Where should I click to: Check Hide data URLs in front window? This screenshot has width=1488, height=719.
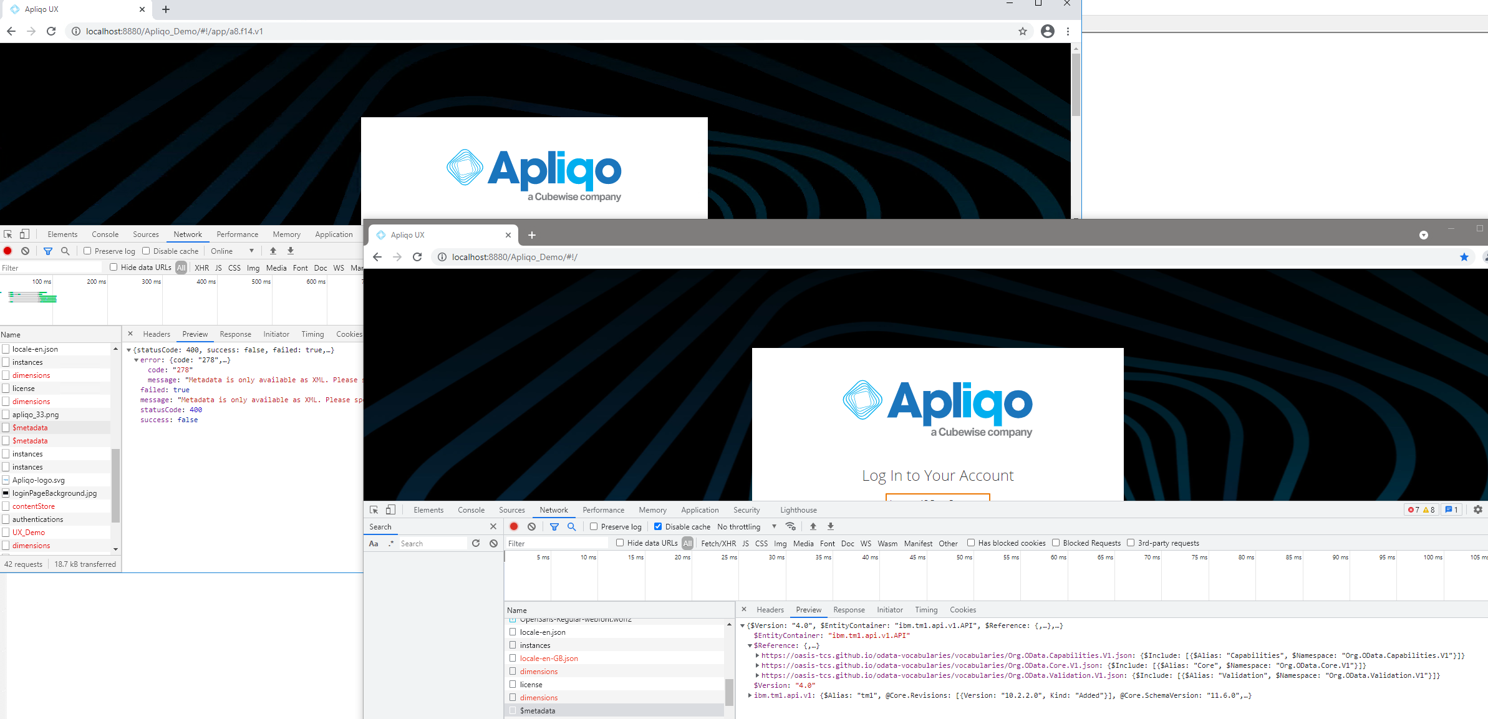tap(620, 543)
